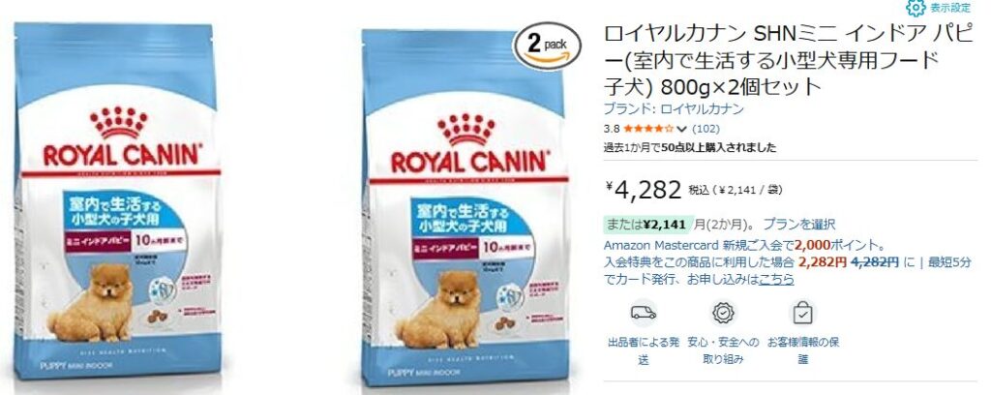Image resolution: width=991 pixels, height=395 pixels.
Task: Open the display settings gear icon
Action: click(916, 7)
